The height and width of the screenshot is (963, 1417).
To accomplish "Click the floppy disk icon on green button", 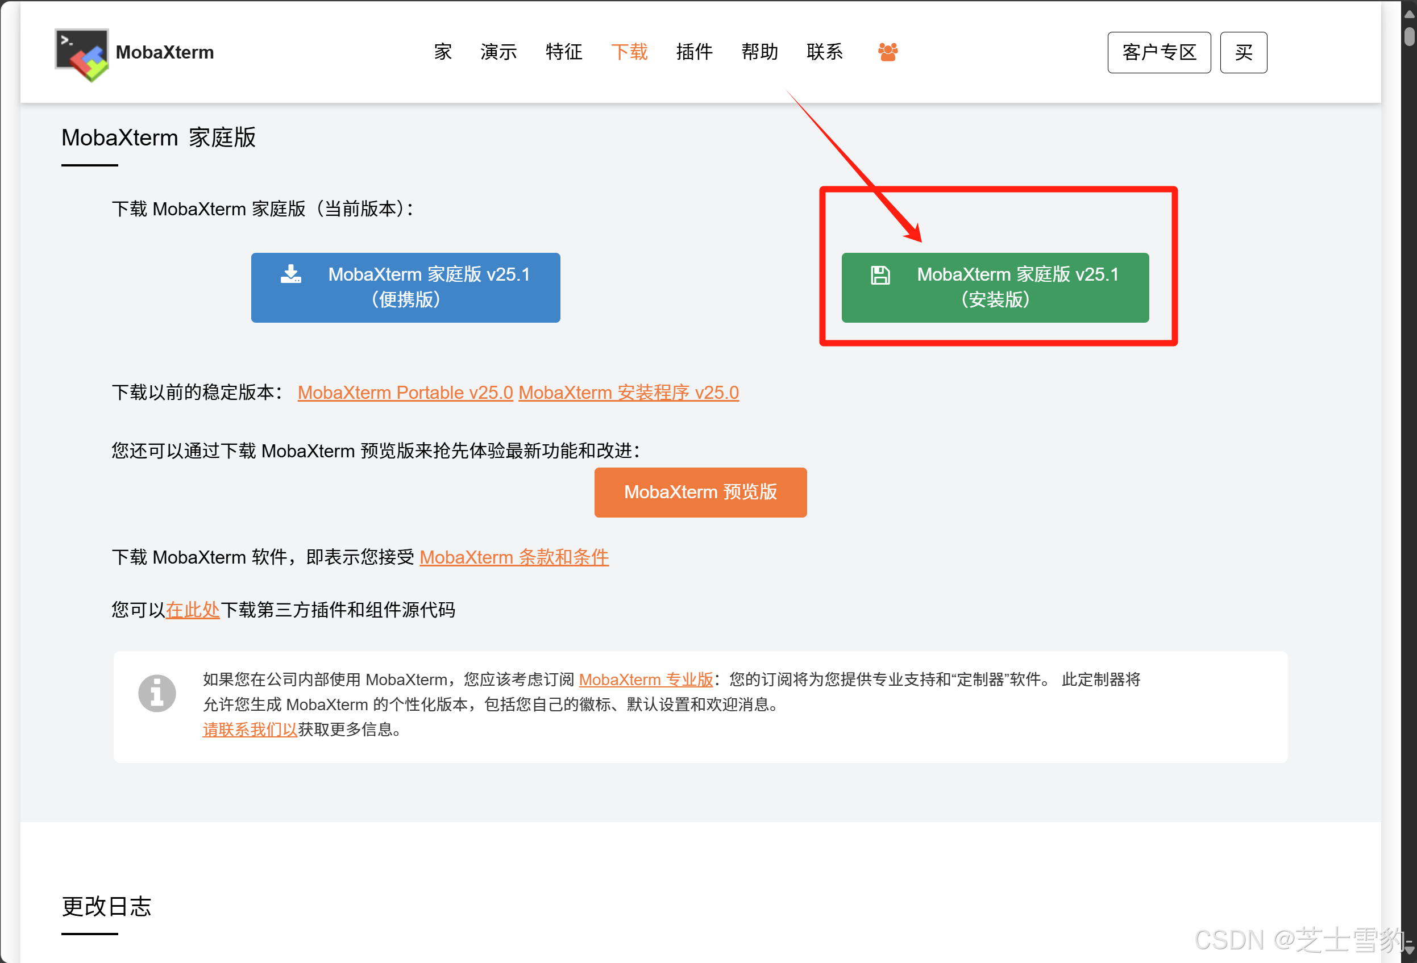I will click(880, 275).
